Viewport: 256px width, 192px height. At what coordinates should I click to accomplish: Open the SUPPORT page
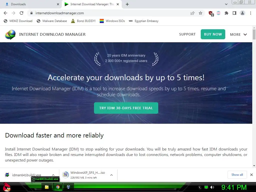pyautogui.click(x=187, y=34)
